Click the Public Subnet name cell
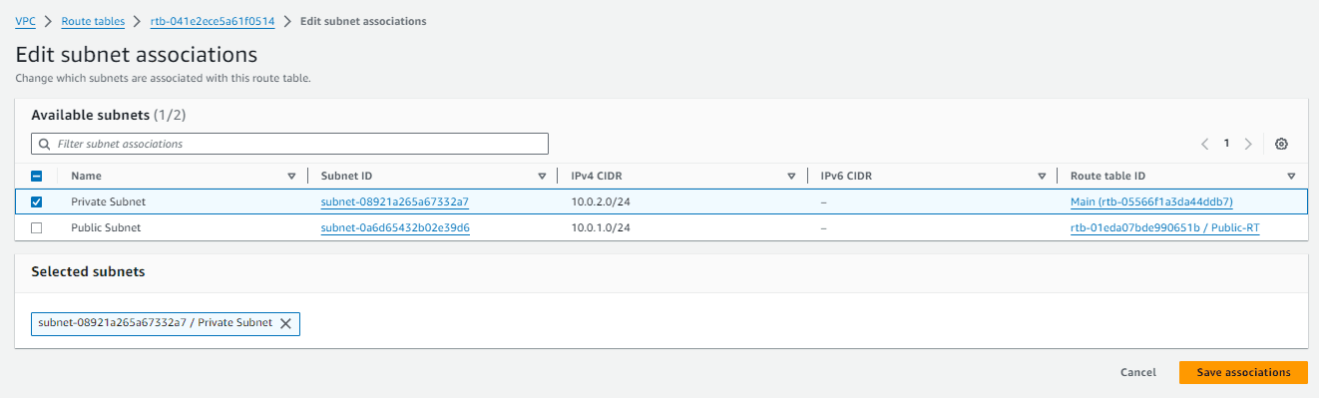 click(106, 227)
